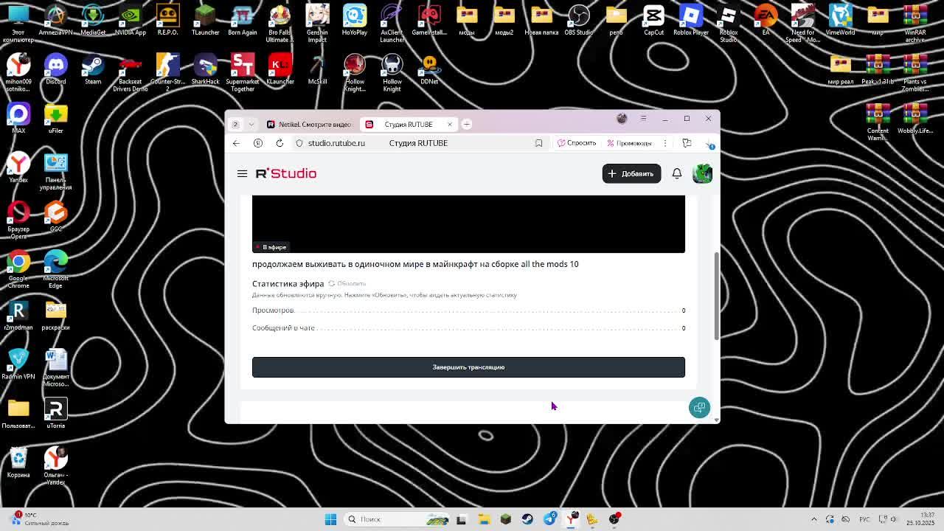This screenshot has width=944, height=531.
Task: Show hidden system tray icons chevron
Action: [x=814, y=519]
